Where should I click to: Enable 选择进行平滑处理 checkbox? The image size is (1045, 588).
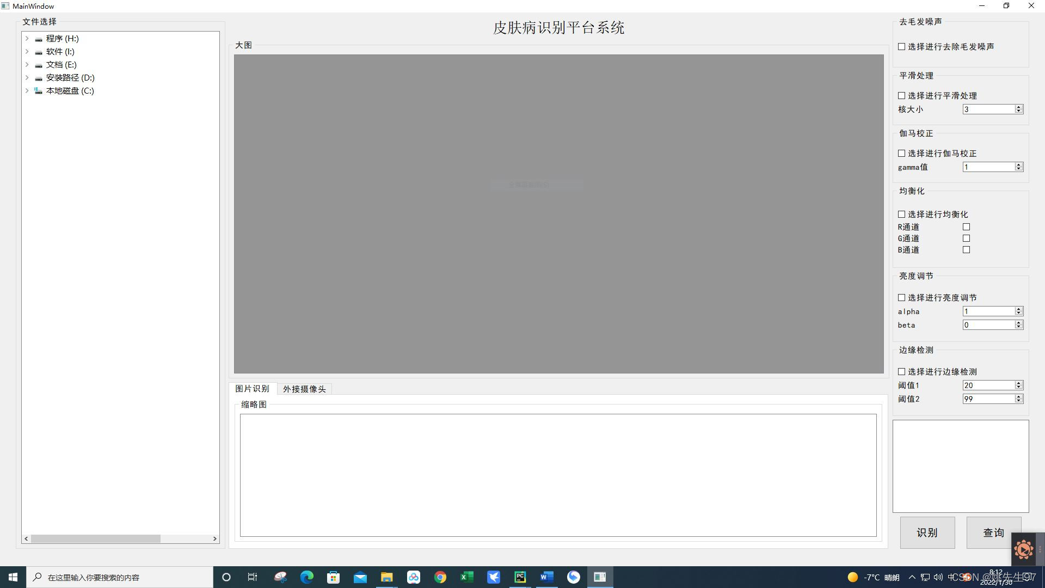901,96
